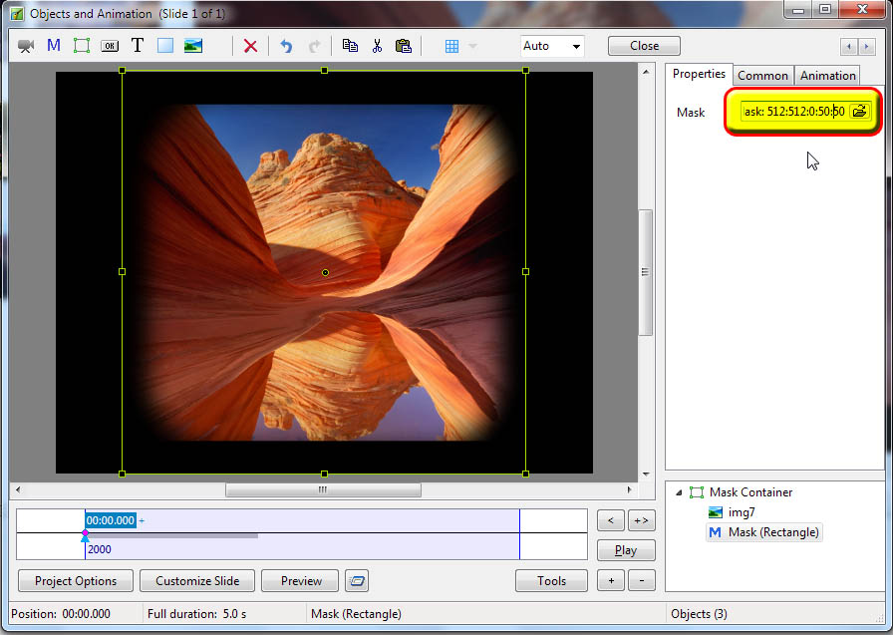Screen dimensions: 893x635
Task: Click the OK button object icon
Action: [x=110, y=46]
